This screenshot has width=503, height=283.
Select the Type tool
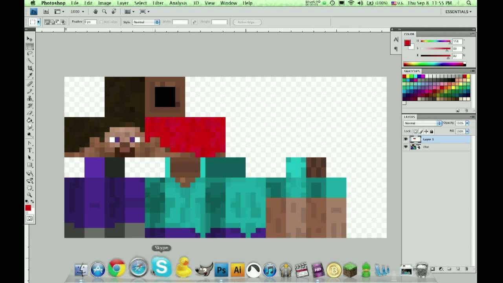30,151
